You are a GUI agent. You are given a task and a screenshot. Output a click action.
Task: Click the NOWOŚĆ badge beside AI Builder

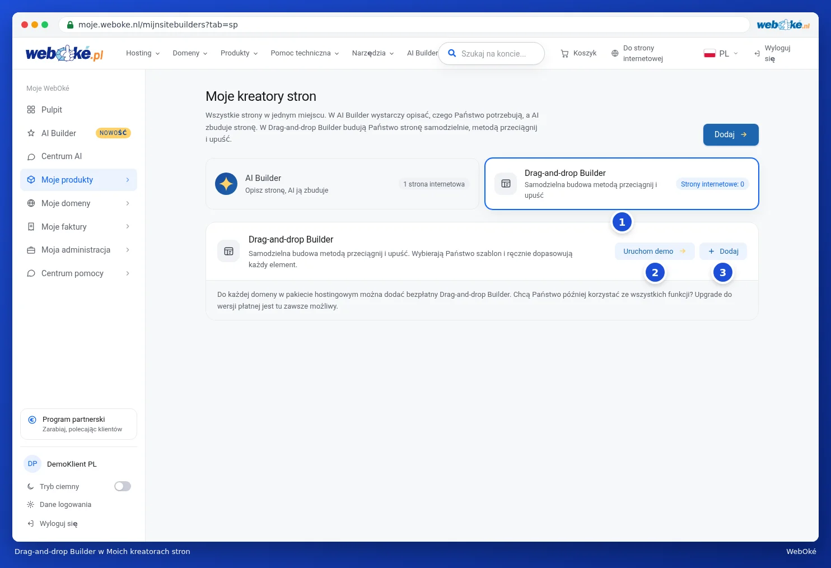click(x=113, y=133)
